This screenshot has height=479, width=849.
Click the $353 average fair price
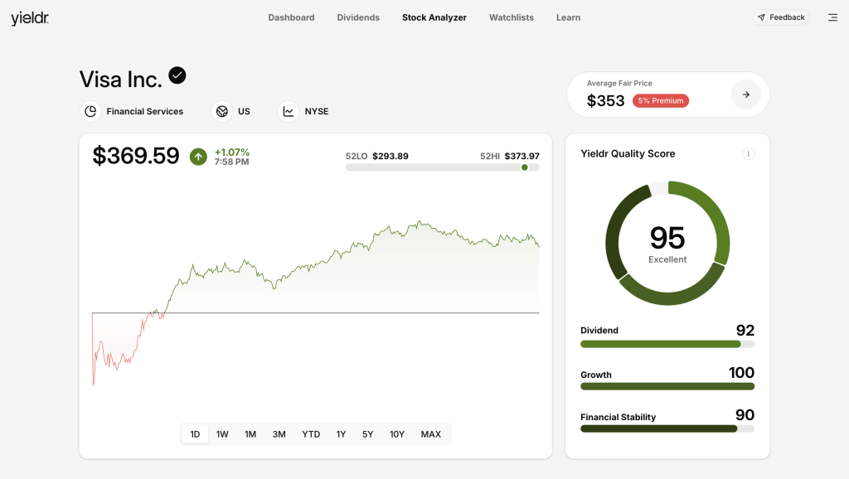605,100
